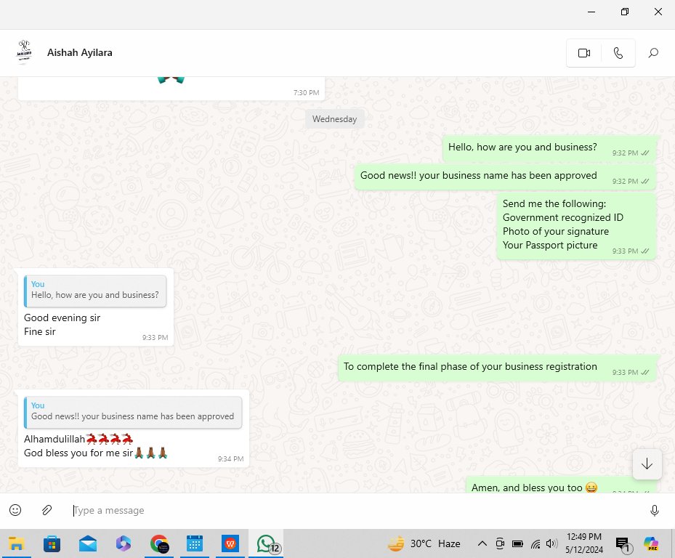
Task: Select the 'Alhamdulillah' message text
Action: 54,439
